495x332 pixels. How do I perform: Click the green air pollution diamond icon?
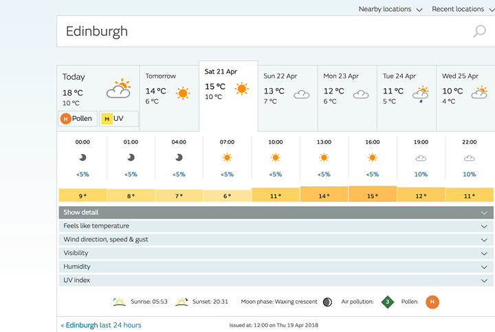(x=388, y=302)
